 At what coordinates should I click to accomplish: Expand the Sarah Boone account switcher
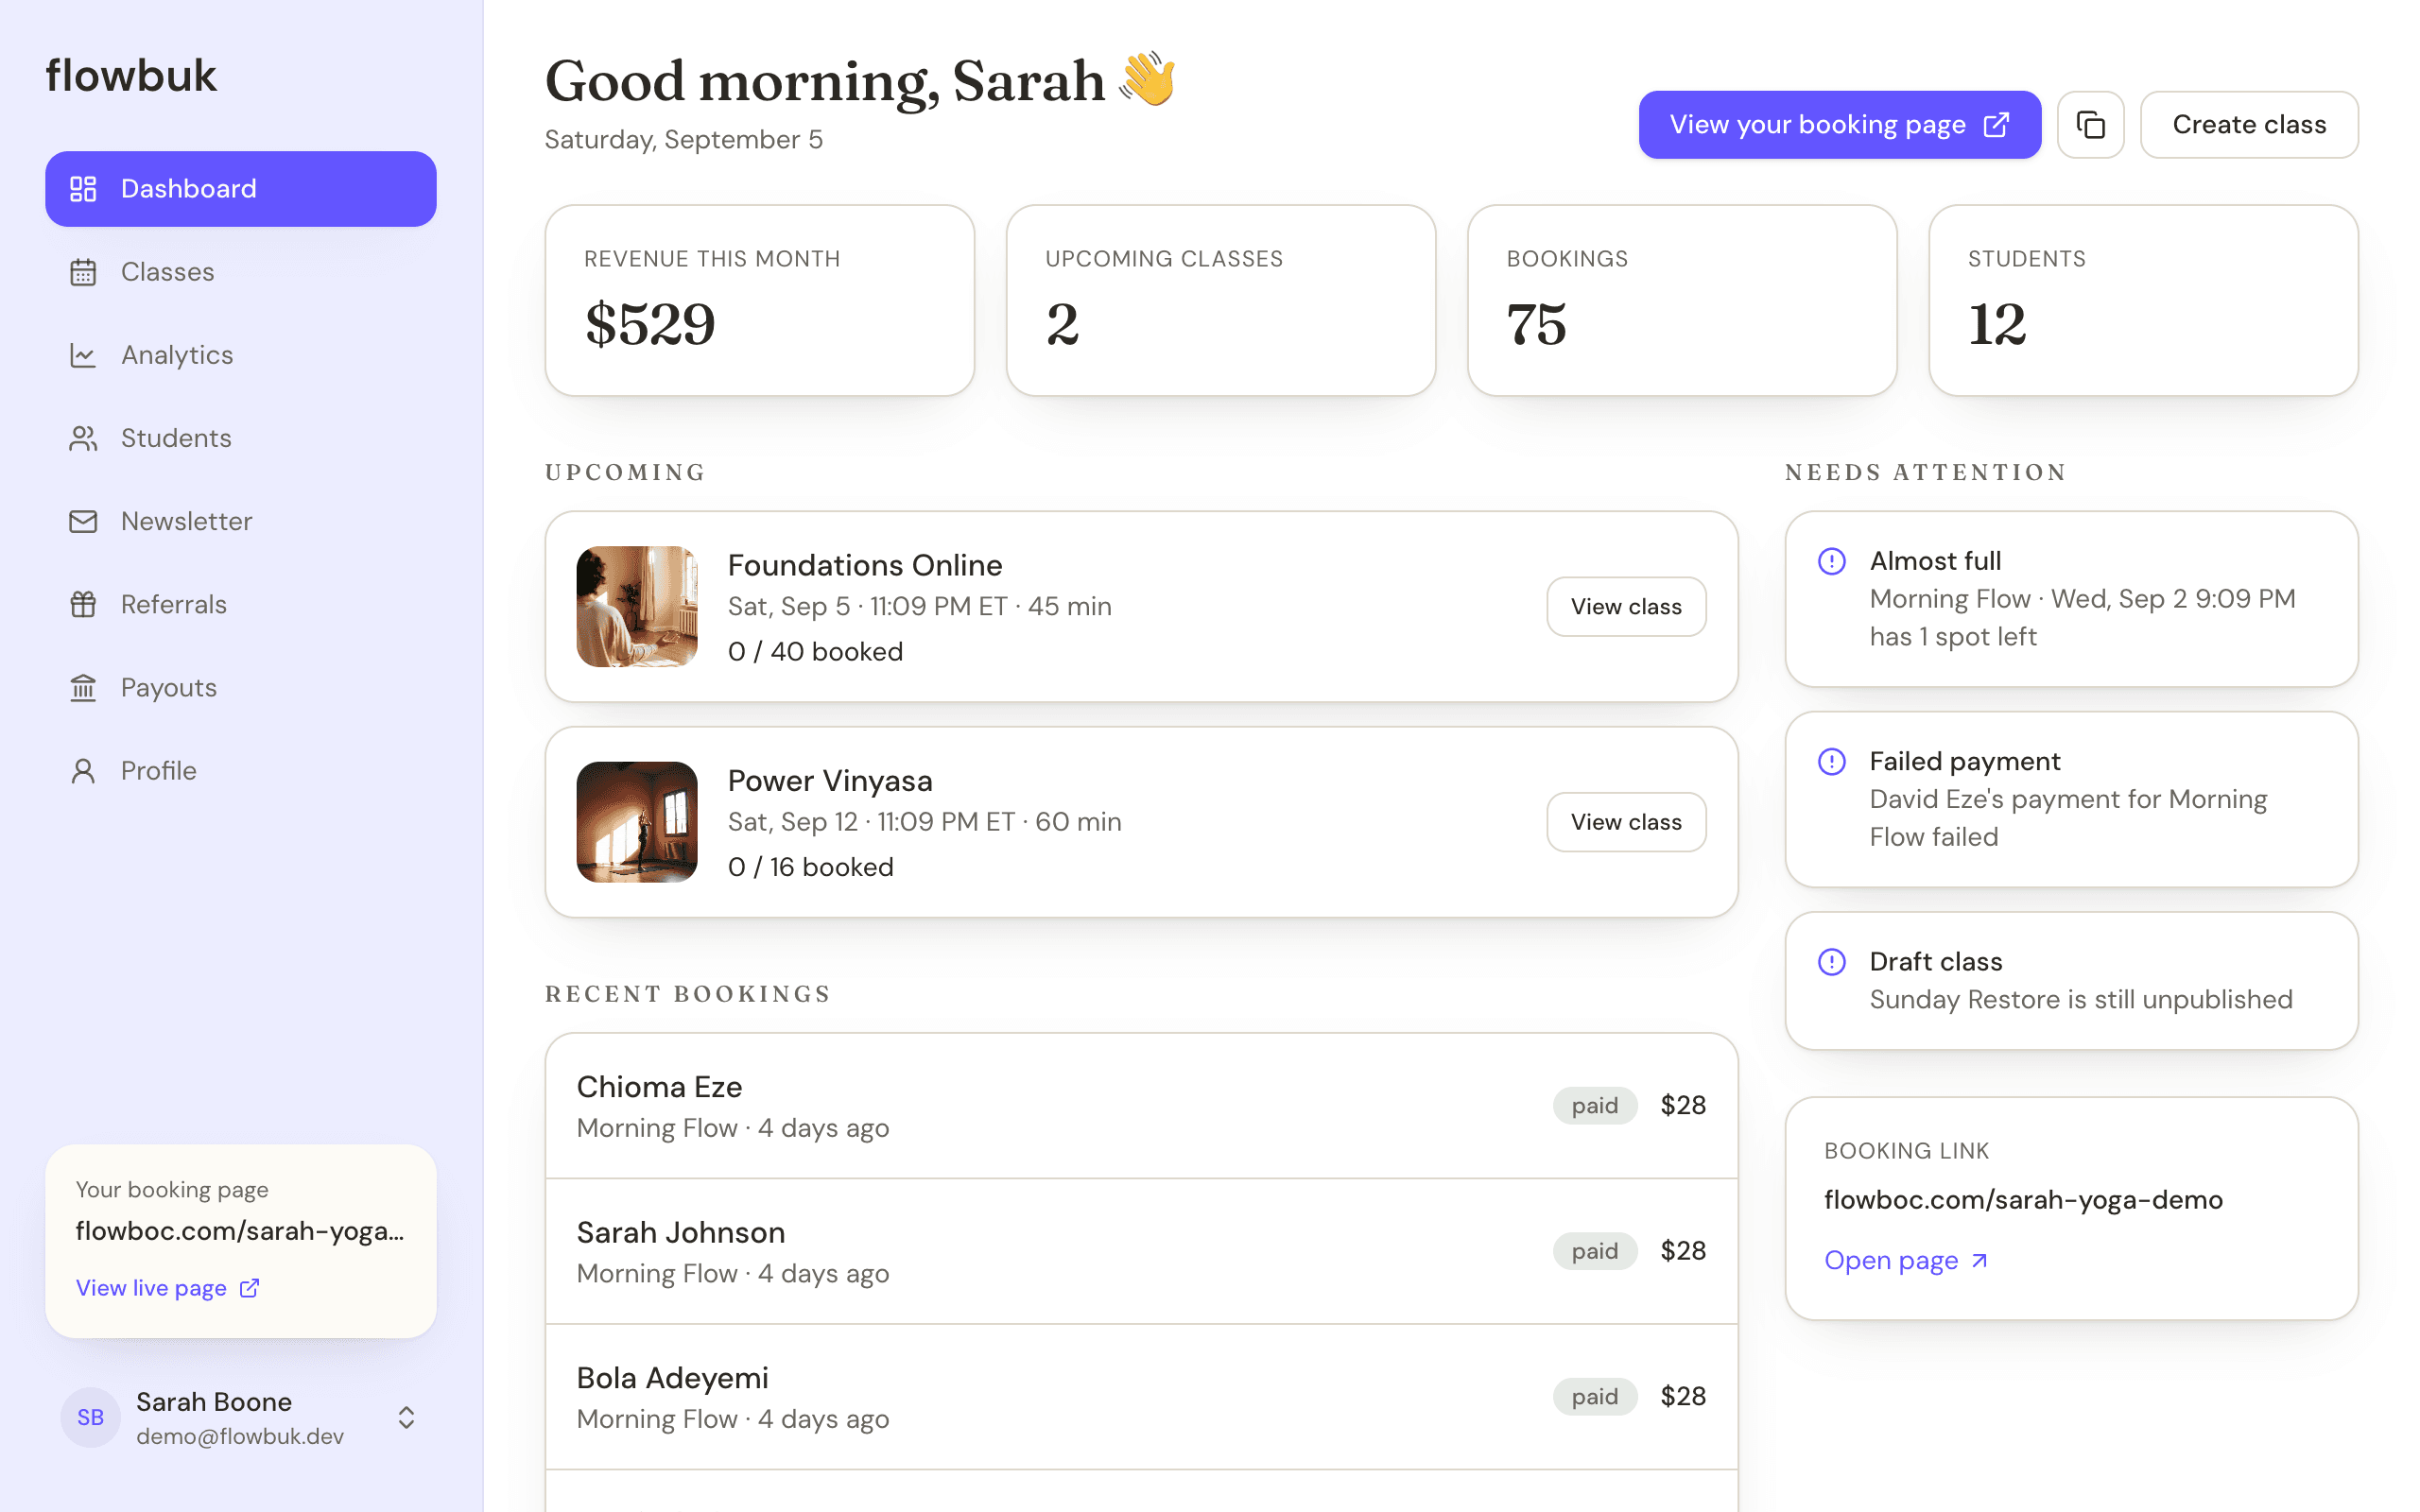pyautogui.click(x=406, y=1417)
